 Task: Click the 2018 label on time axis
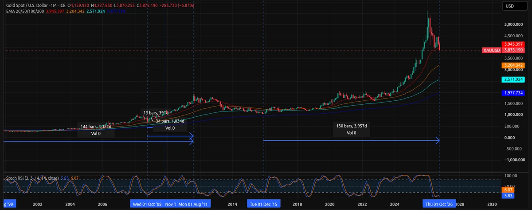(x=297, y=204)
